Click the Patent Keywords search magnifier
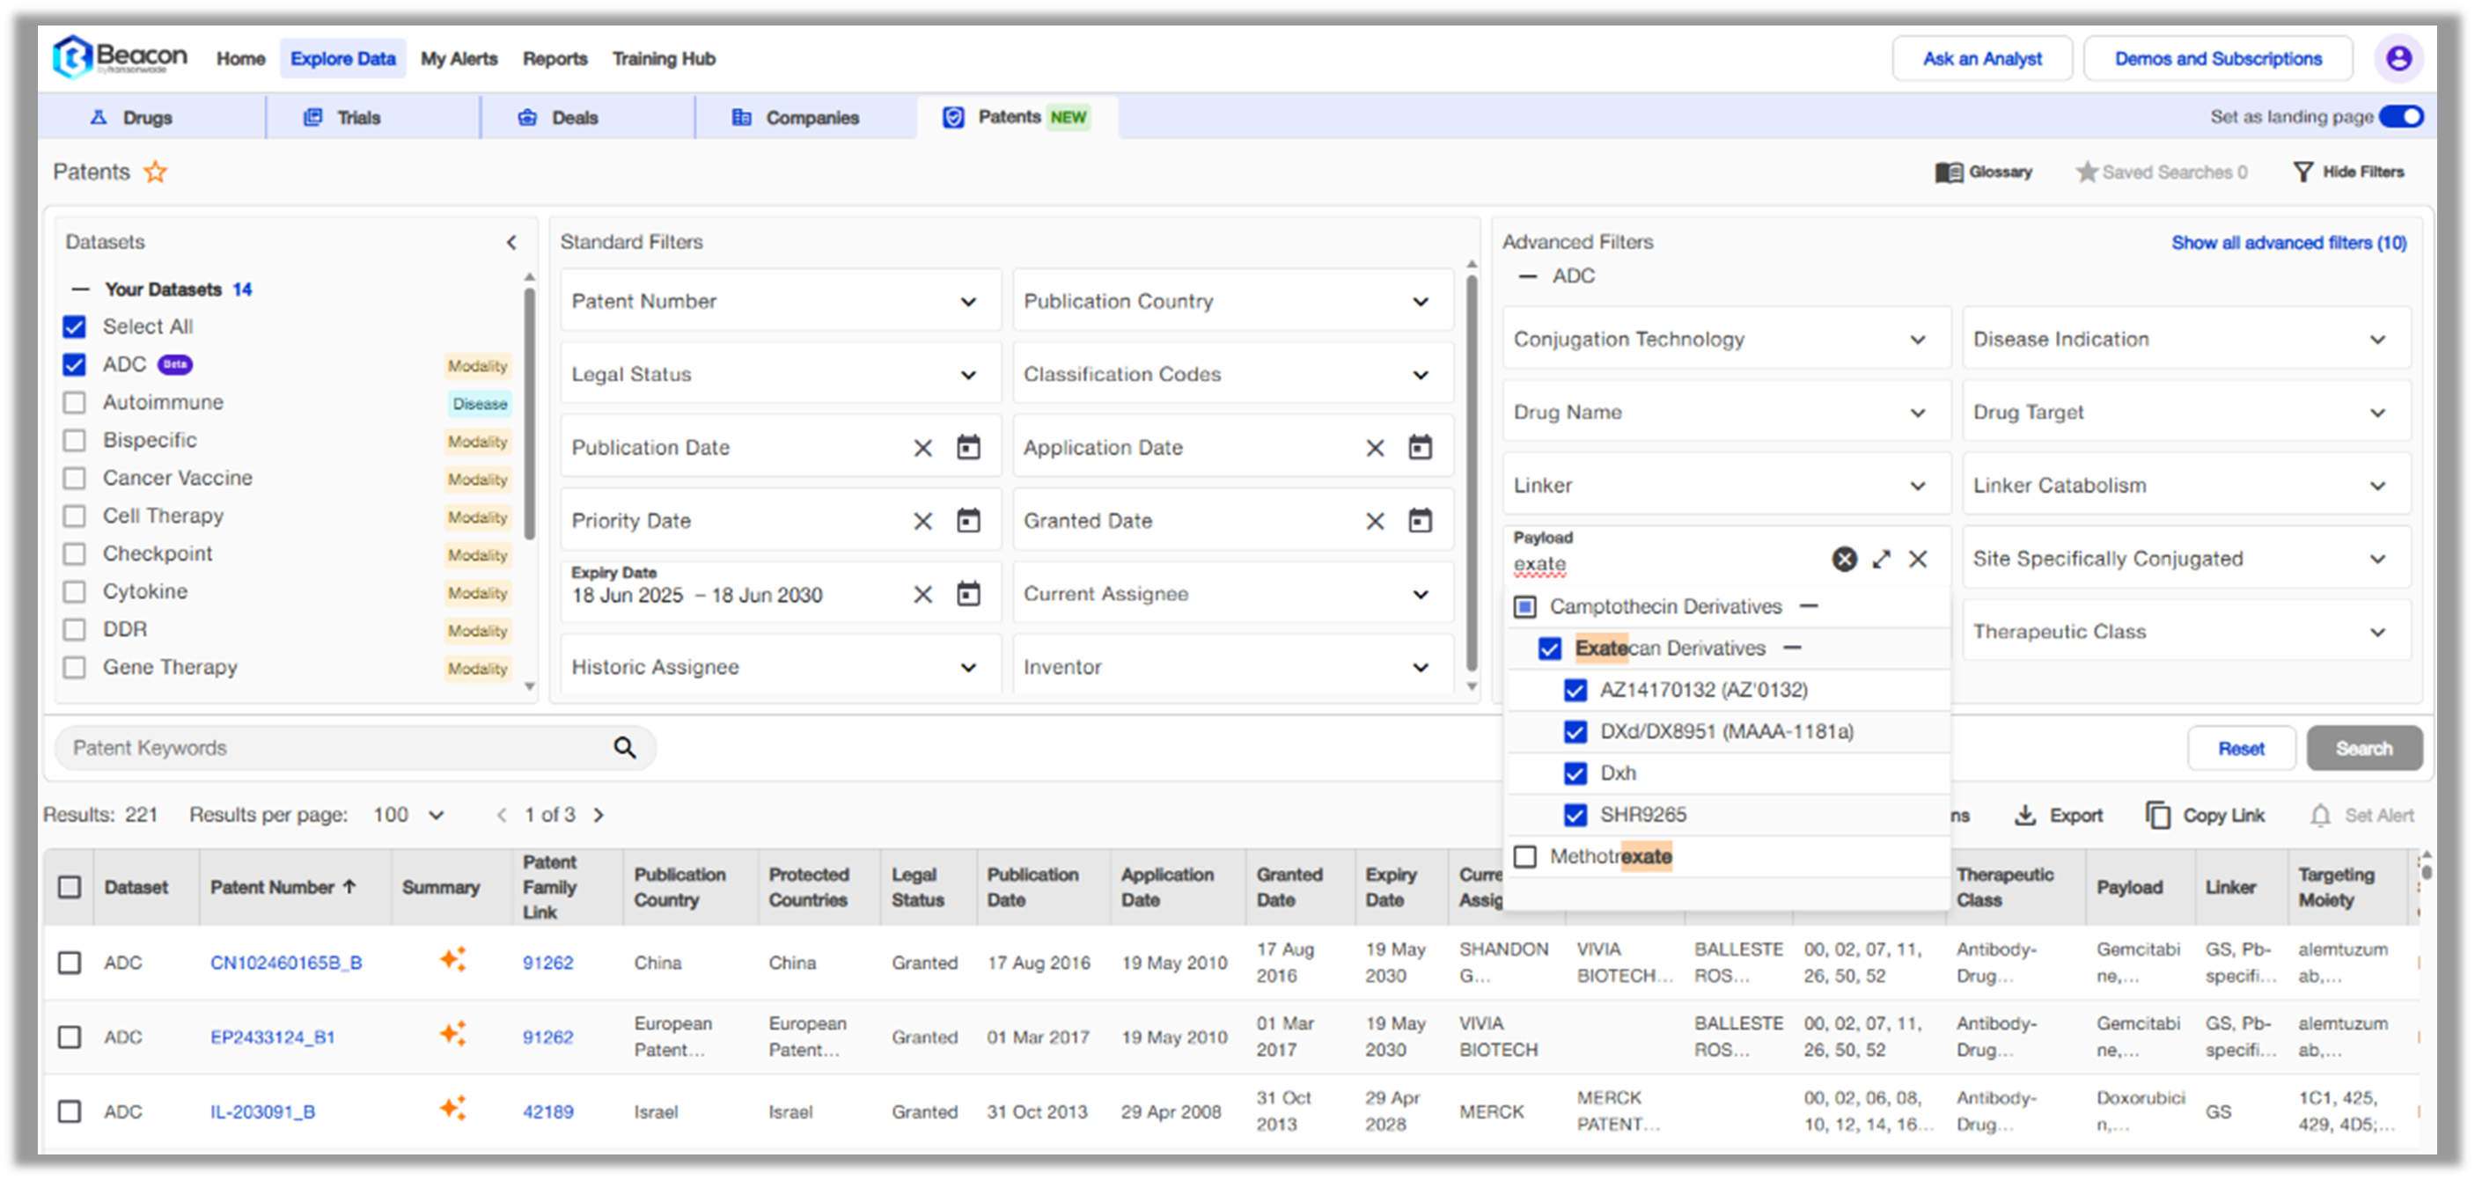Viewport: 2475px width, 1180px height. tap(625, 748)
